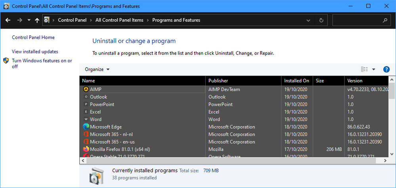Open the Organize dropdown menu

[97, 69]
